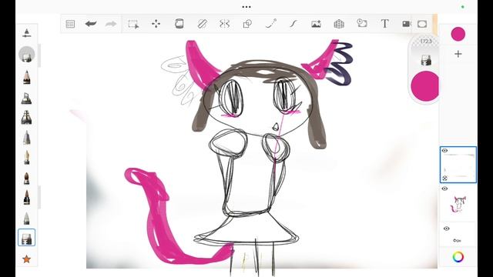Pick the ink nib pen brush
The width and height of the screenshot is (493, 277).
tap(27, 157)
